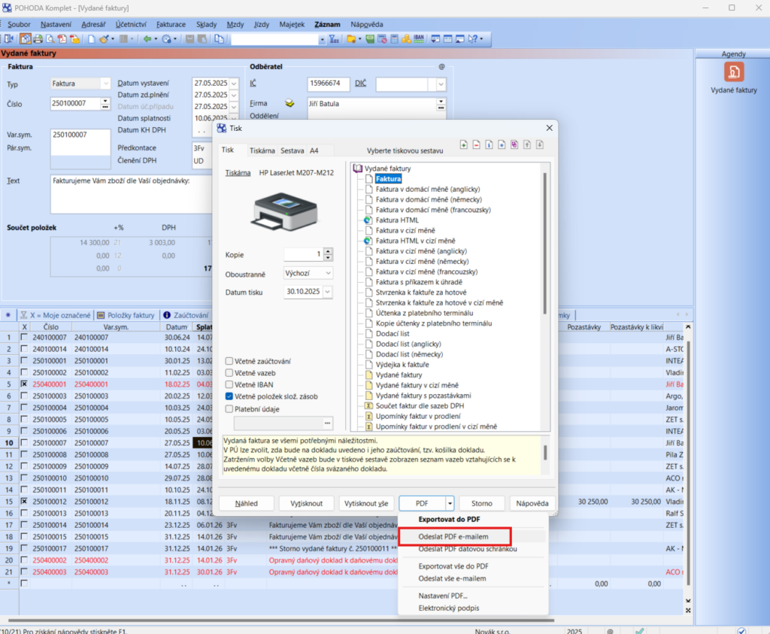Click the move report down arrow icon
Viewport: 770px width, 634px height.
540,144
